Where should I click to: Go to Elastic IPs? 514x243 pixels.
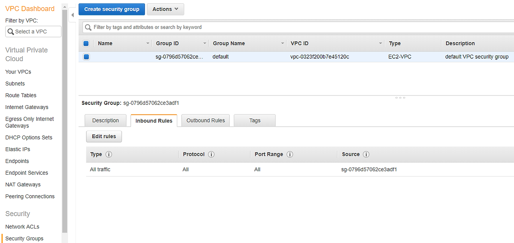point(18,149)
